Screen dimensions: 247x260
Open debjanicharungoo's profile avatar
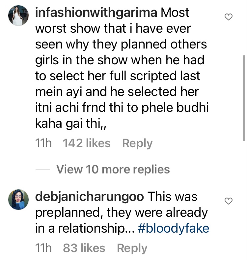click(x=17, y=199)
